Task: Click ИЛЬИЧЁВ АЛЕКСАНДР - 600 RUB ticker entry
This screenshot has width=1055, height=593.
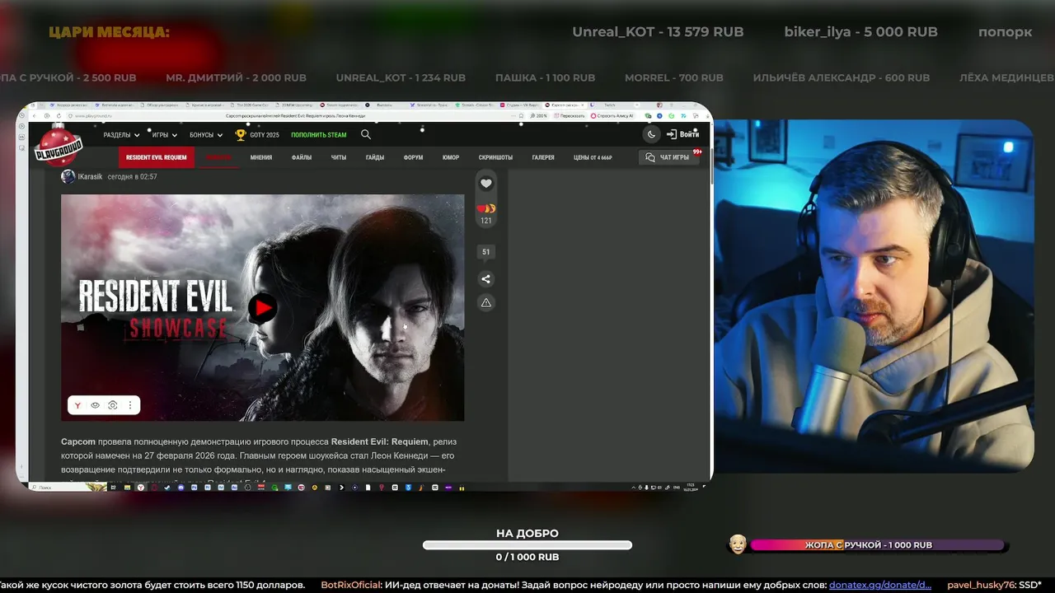Action: (841, 77)
